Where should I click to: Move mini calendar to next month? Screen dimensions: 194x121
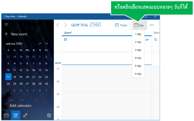[x=47, y=43]
